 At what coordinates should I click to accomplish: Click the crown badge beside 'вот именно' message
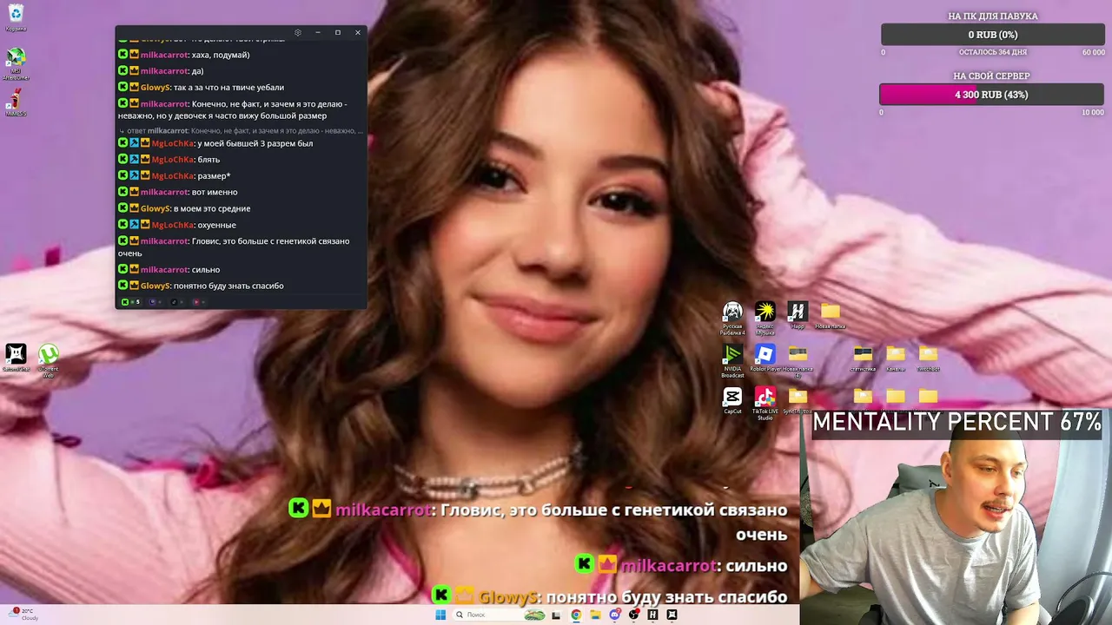point(134,192)
